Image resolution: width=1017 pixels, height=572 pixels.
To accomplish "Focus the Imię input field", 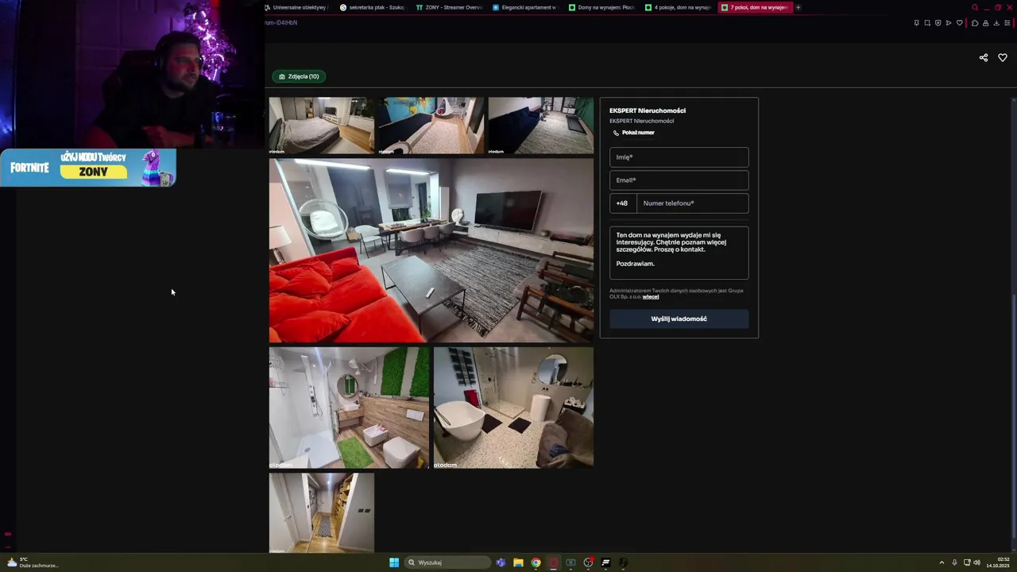I will [x=679, y=157].
